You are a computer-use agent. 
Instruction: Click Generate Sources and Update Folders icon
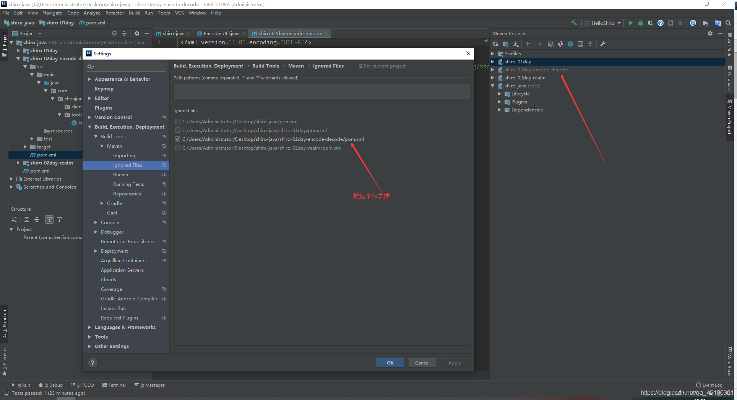[x=505, y=44]
